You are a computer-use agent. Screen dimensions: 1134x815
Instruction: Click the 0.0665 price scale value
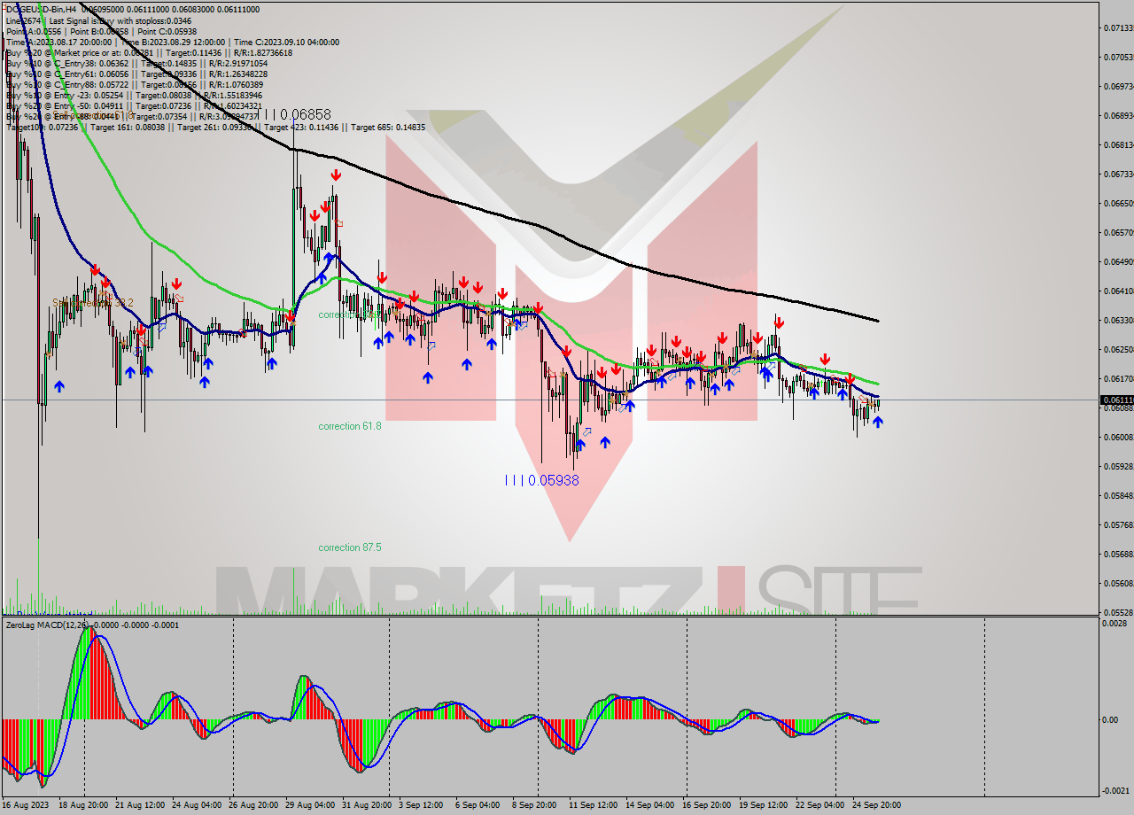coord(1116,203)
